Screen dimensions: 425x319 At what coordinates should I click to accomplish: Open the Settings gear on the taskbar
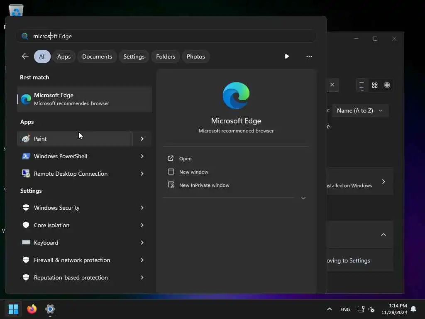(50, 309)
